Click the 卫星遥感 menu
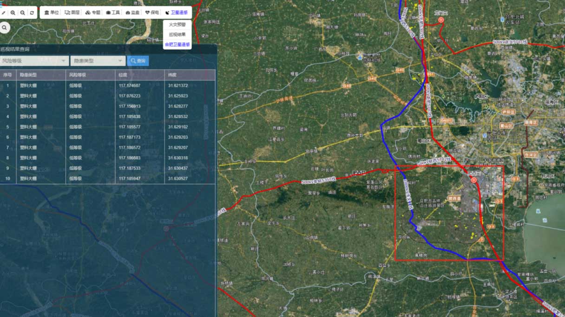Screen dimensions: 565x317 [177, 13]
